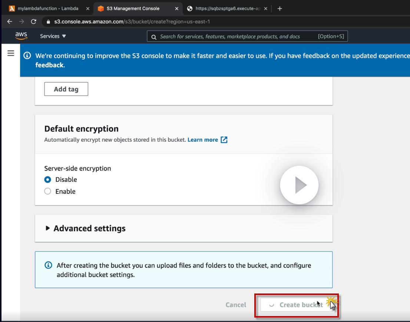Click the blue banner info icon
The height and width of the screenshot is (322, 410).
click(x=27, y=56)
